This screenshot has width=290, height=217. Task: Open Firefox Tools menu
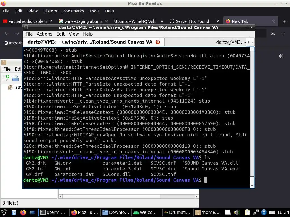pos(94,11)
